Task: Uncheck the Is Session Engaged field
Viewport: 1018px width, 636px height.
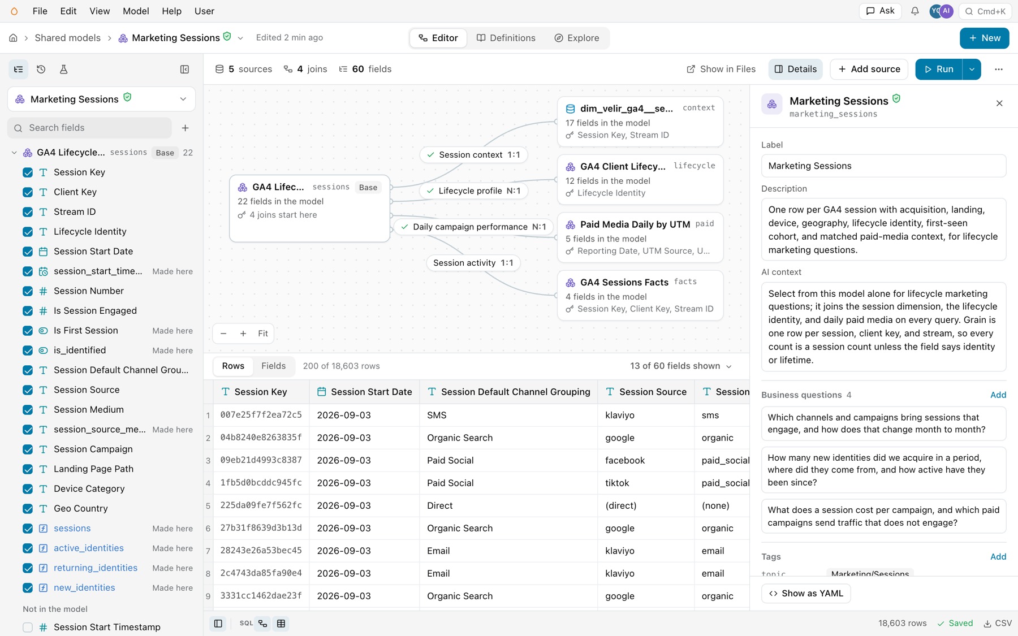Action: point(28,311)
